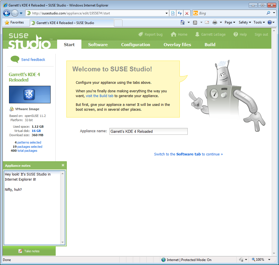Click the Read Mail icon
Screen dimensions: 279x265
click(207, 22)
